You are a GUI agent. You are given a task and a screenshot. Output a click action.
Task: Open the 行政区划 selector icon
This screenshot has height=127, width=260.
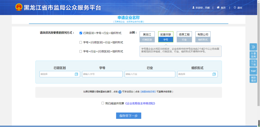coord(76,74)
